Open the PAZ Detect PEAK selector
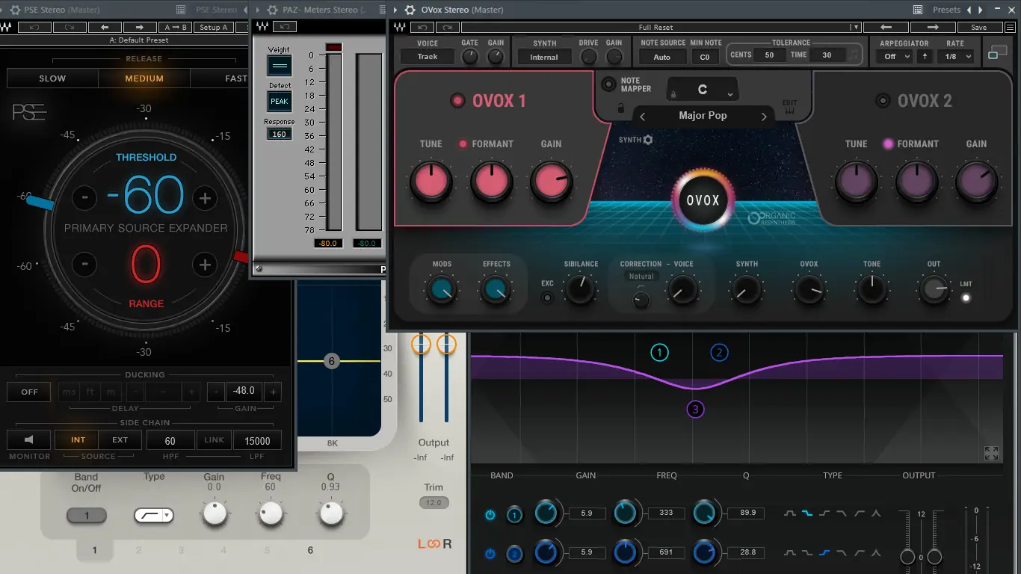 click(x=280, y=101)
